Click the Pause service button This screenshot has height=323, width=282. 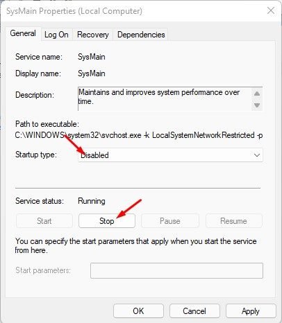click(x=170, y=221)
